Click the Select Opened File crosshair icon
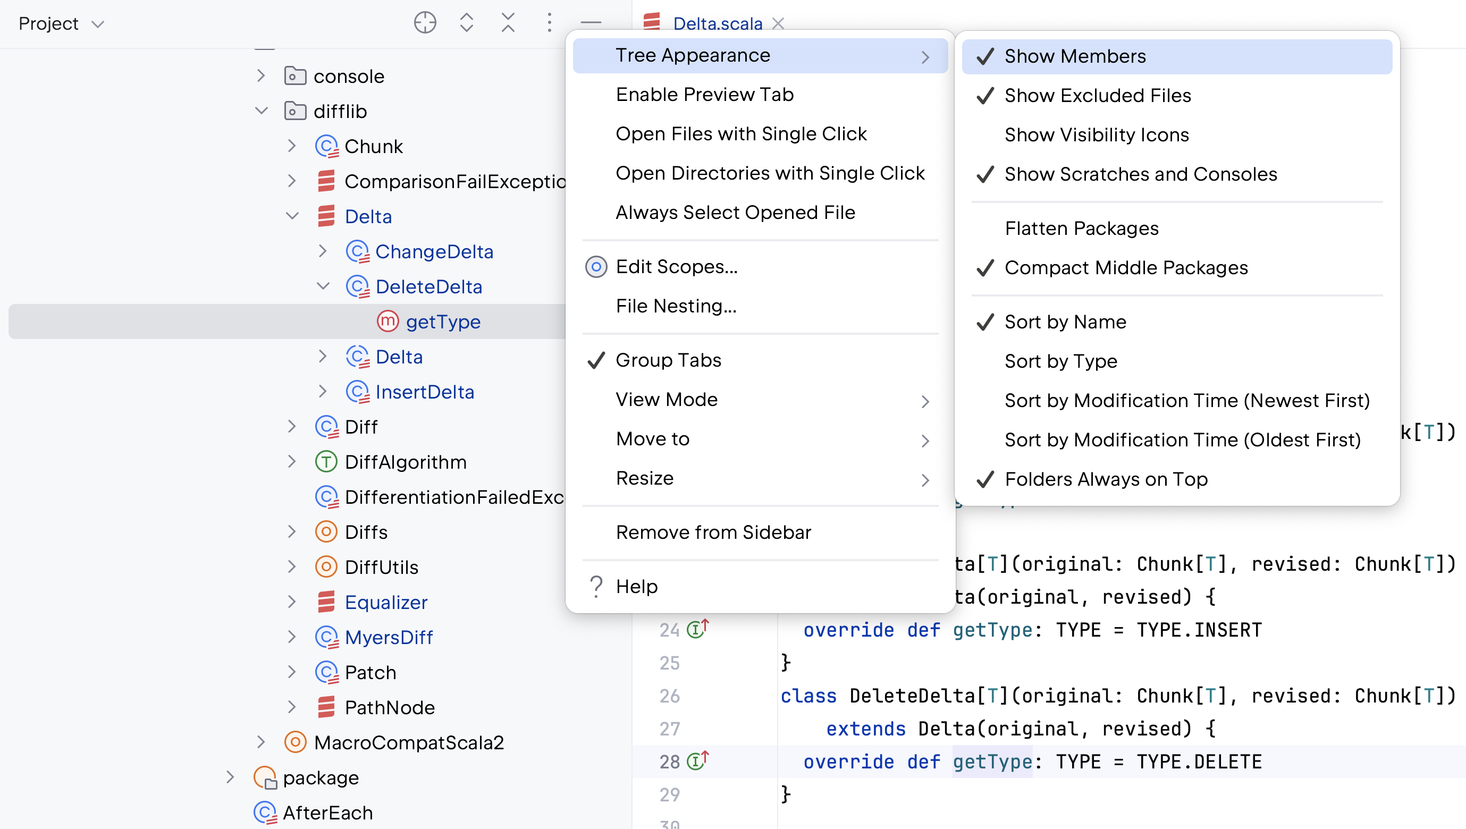The image size is (1466, 829). (x=425, y=23)
